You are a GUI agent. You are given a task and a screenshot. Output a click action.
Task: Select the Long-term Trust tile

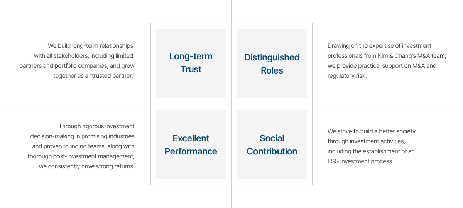[x=191, y=64]
